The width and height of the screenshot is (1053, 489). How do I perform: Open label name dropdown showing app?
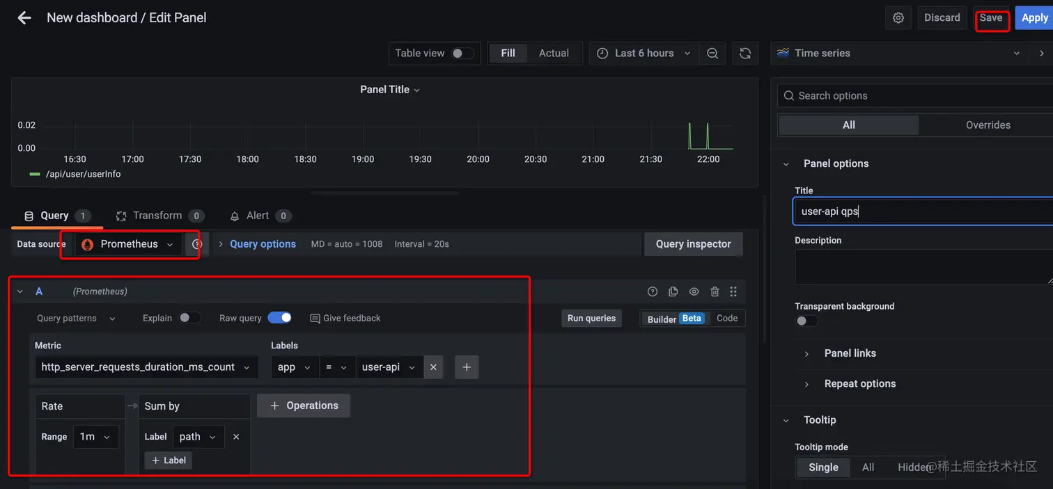[295, 367]
